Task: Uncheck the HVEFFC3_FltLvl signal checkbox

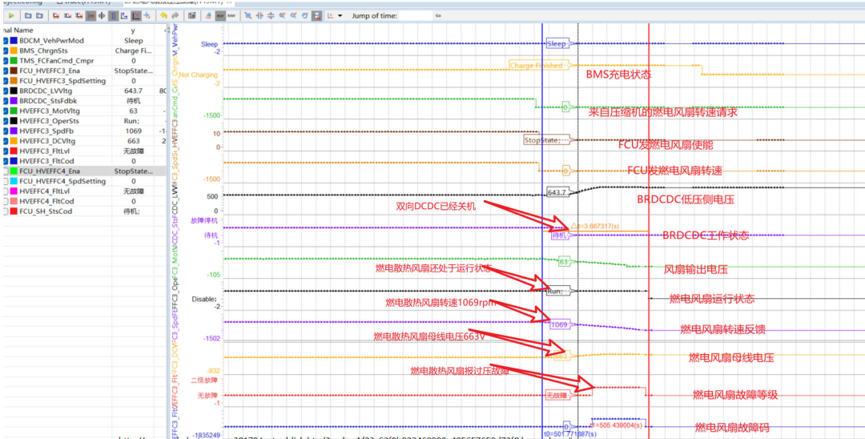Action: (6, 151)
